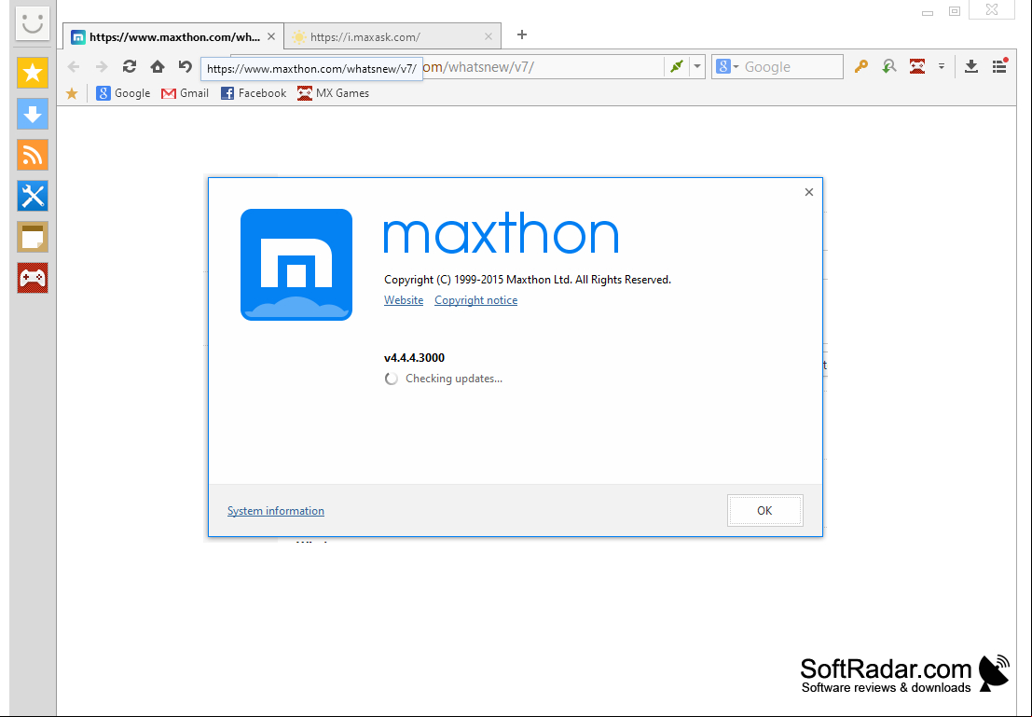Expand the address bar dropdown arrow
The image size is (1032, 717).
pyautogui.click(x=697, y=66)
